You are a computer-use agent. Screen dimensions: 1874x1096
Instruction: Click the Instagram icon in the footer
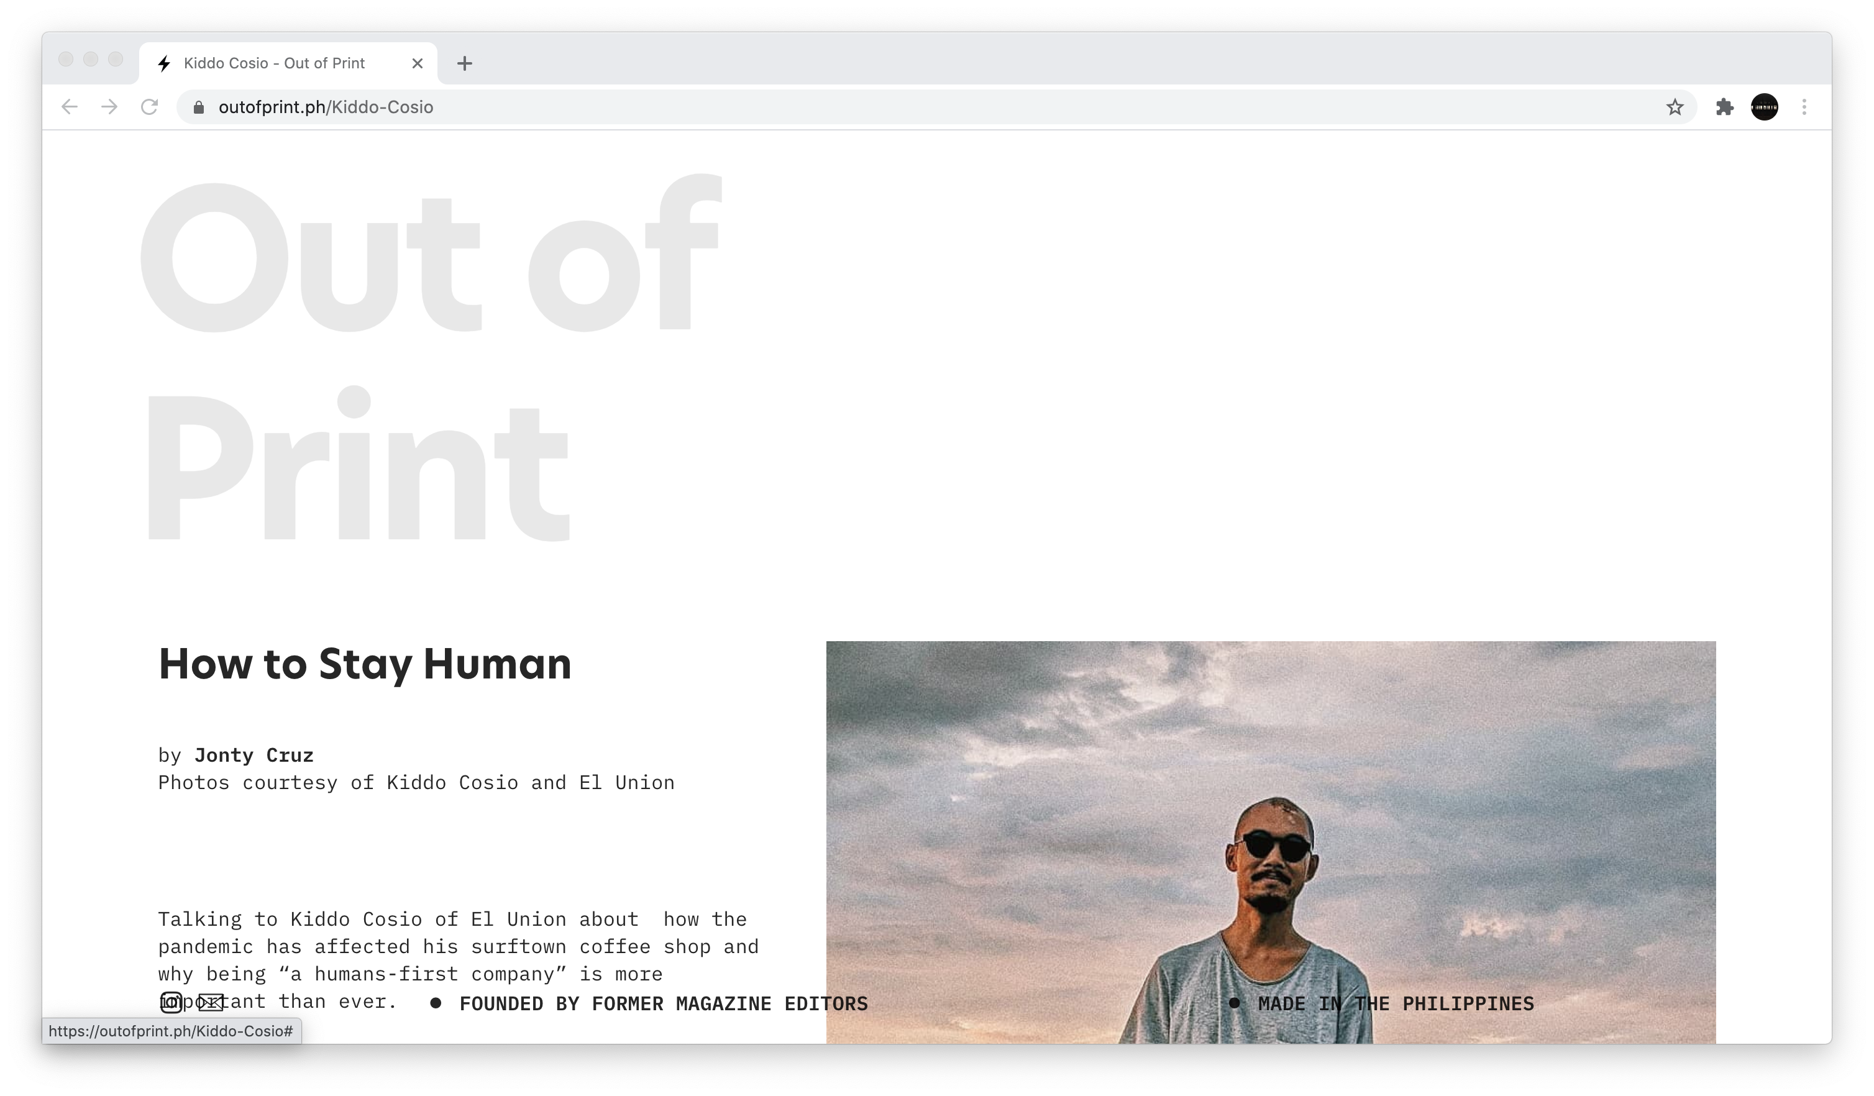(171, 1002)
